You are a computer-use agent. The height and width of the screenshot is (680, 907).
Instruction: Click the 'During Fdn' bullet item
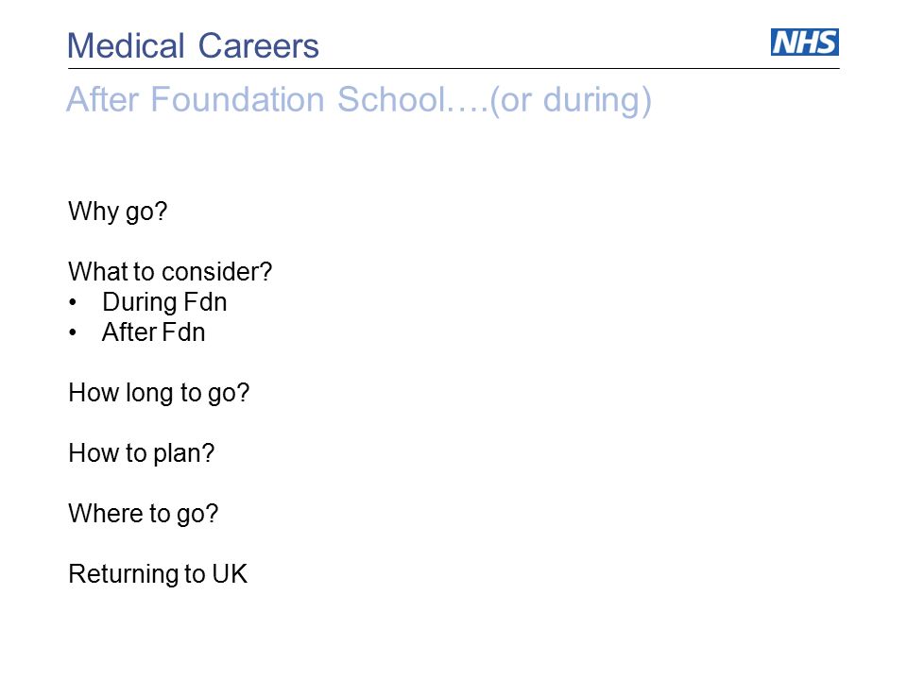click(164, 302)
